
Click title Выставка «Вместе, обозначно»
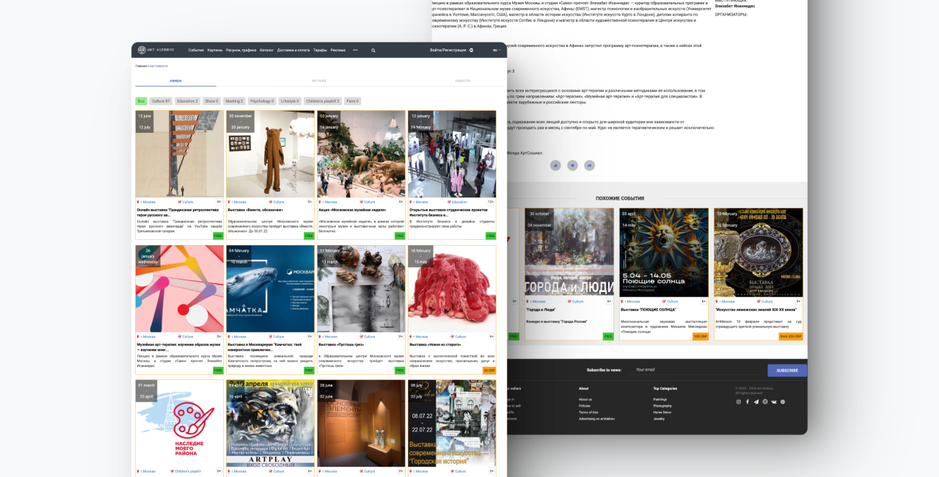point(255,210)
